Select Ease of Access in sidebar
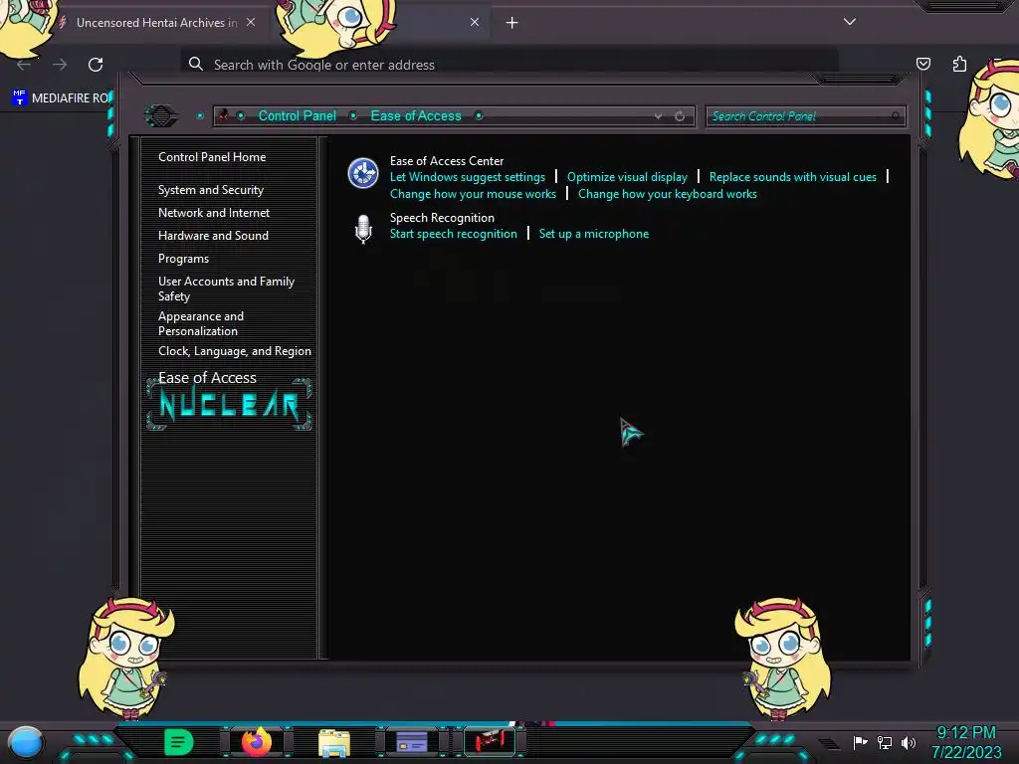Image resolution: width=1019 pixels, height=764 pixels. [207, 377]
